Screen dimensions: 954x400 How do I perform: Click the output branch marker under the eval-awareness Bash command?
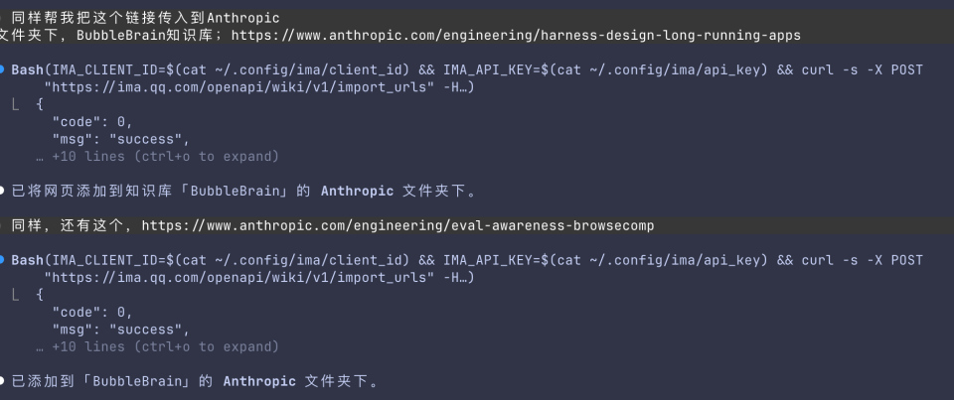click(17, 294)
